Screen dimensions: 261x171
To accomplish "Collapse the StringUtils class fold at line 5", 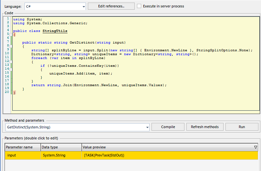I will point(11,35).
